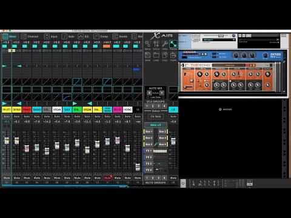Screen dimensions: 291x218
Task: Activate mute group 3
Action: click(159, 178)
